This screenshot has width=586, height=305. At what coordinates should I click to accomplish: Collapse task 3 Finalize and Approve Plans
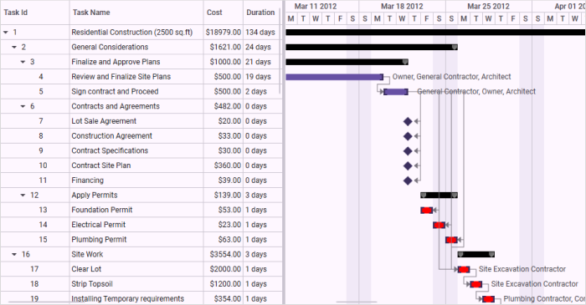point(23,62)
